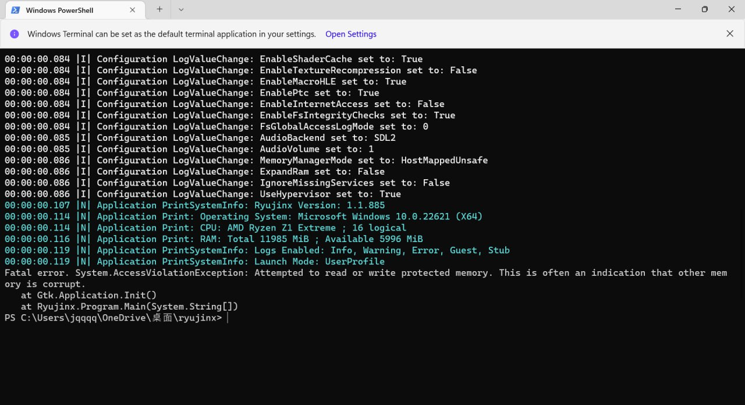The height and width of the screenshot is (405, 745).
Task: Open a new terminal tab with the plus icon
Action: click(159, 9)
